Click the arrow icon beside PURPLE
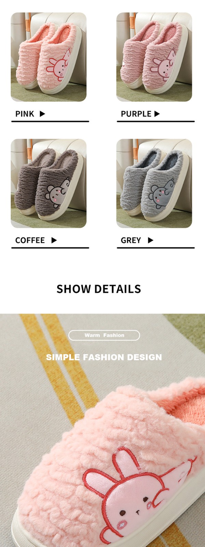The image size is (205, 547). [157, 114]
